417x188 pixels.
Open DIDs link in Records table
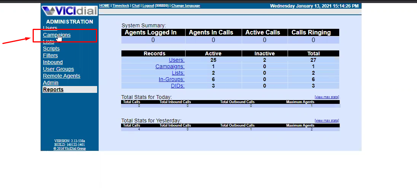178,86
